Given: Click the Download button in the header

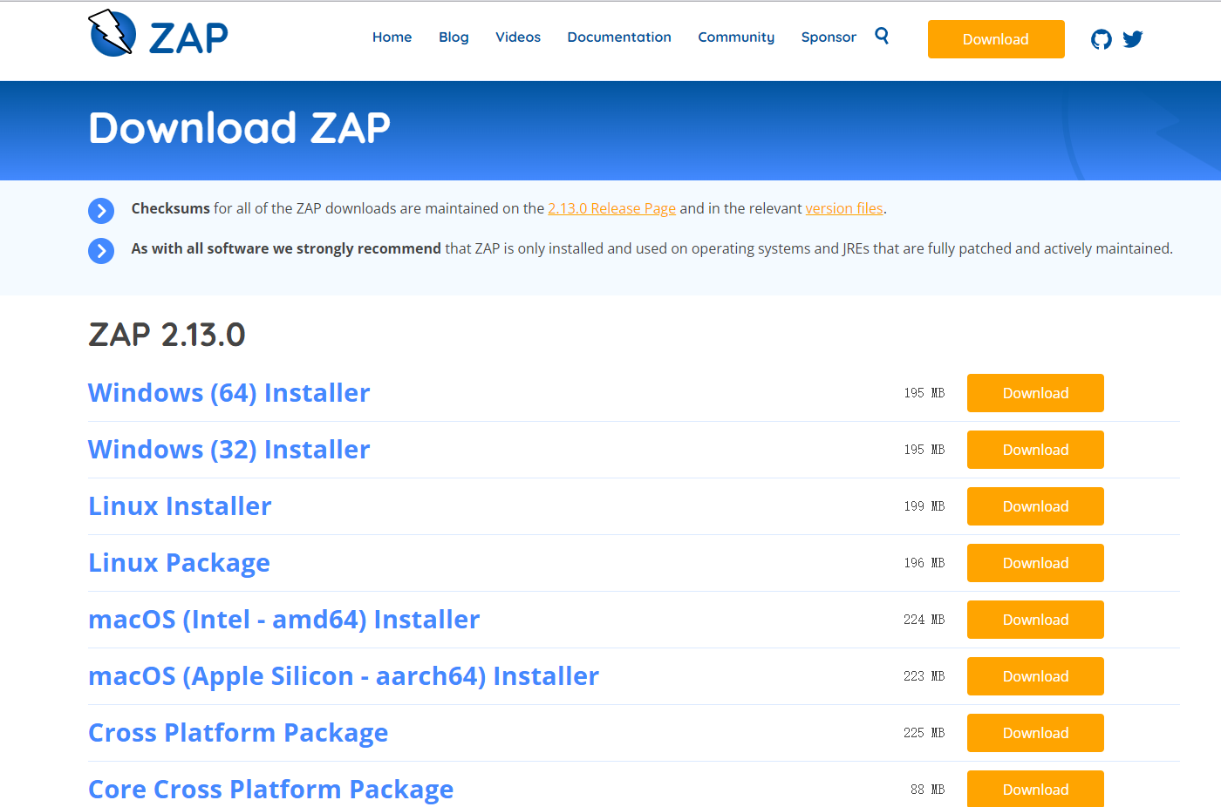Looking at the screenshot, I should (x=996, y=39).
